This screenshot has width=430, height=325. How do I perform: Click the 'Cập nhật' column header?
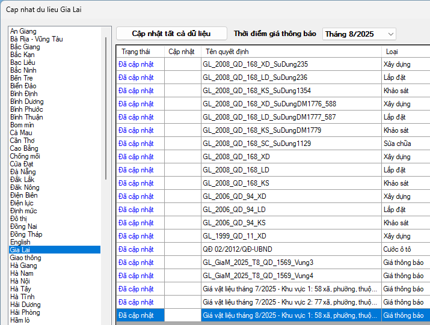click(183, 52)
